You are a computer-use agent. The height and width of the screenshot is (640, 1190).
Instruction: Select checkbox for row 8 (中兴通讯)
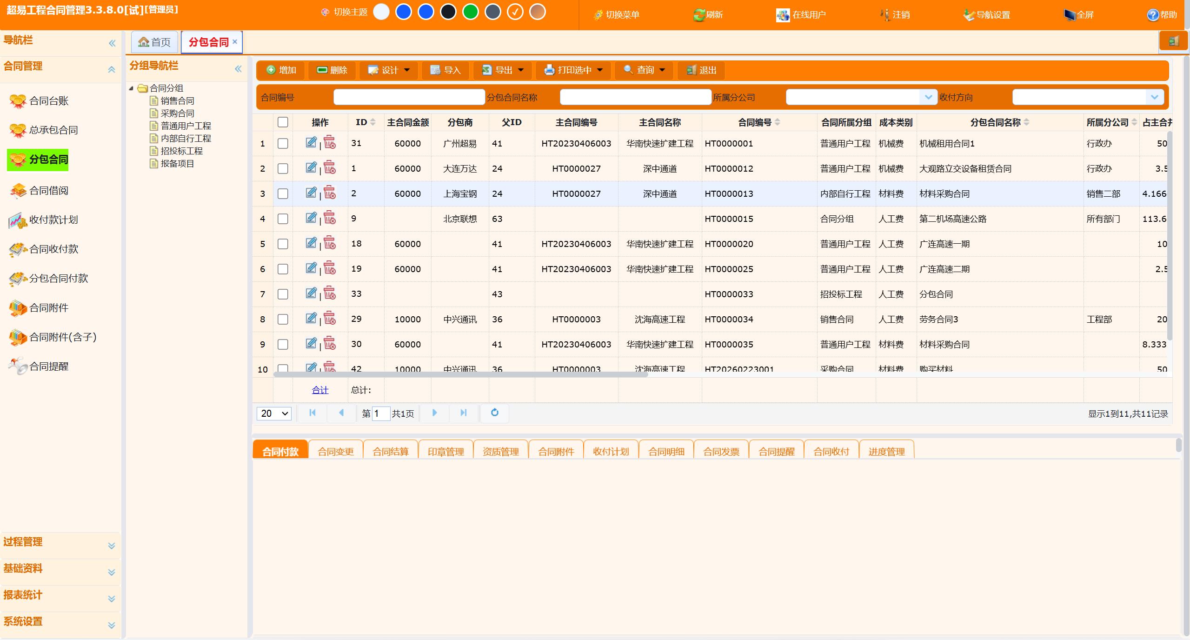(283, 320)
